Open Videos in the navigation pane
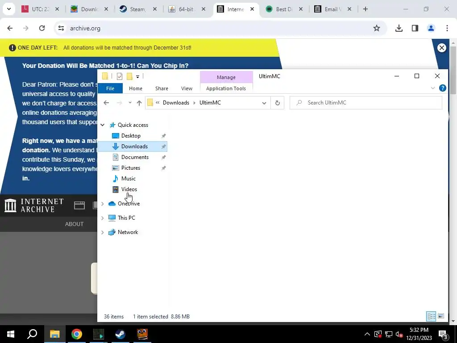The height and width of the screenshot is (343, 457). tap(129, 189)
